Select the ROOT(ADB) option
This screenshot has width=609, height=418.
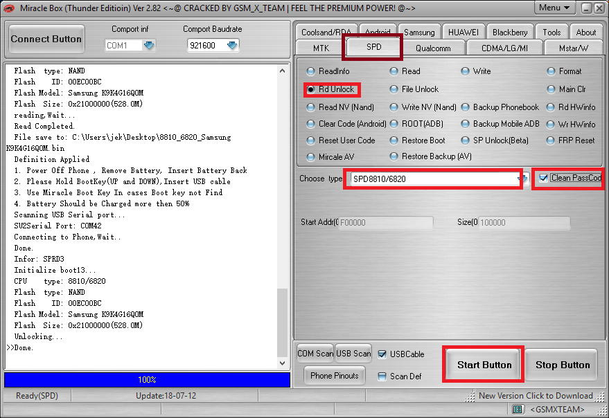click(x=416, y=124)
